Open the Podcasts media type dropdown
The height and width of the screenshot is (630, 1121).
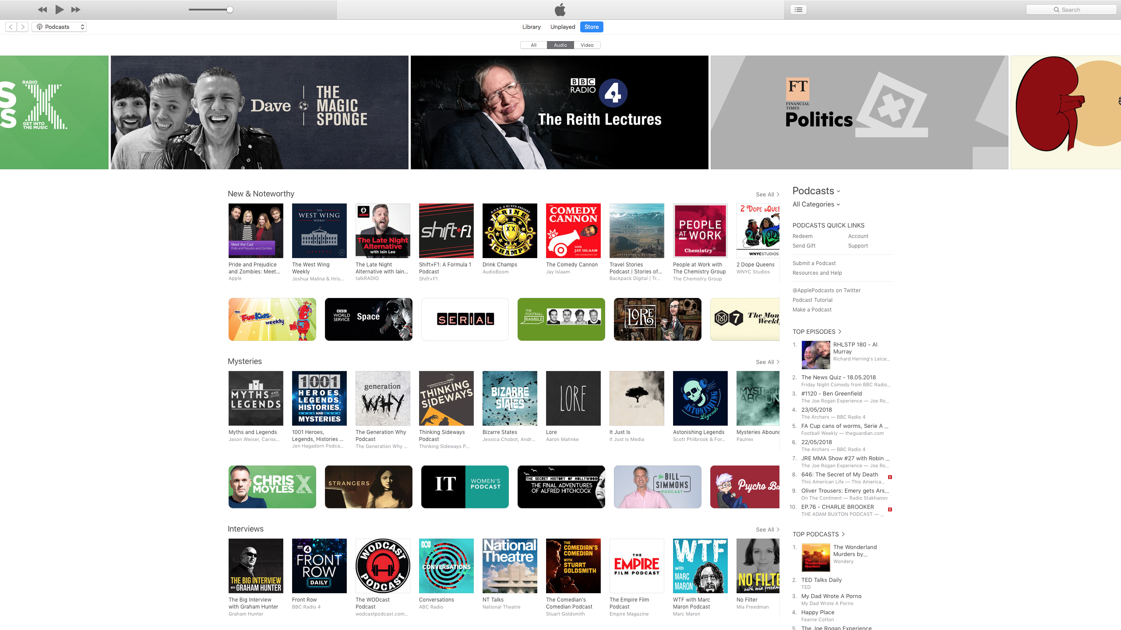[x=59, y=27]
